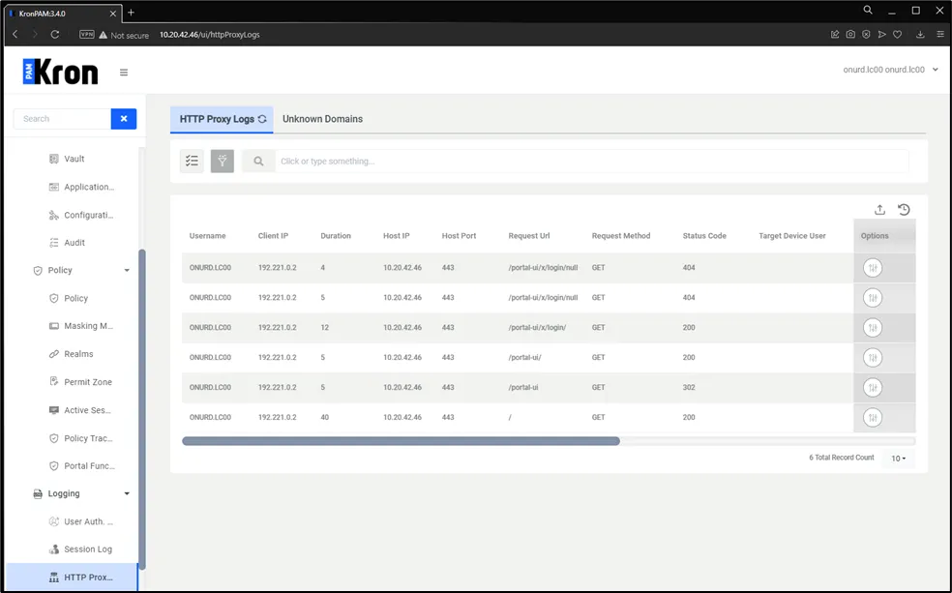Focus the sidebar Search field

click(63, 119)
